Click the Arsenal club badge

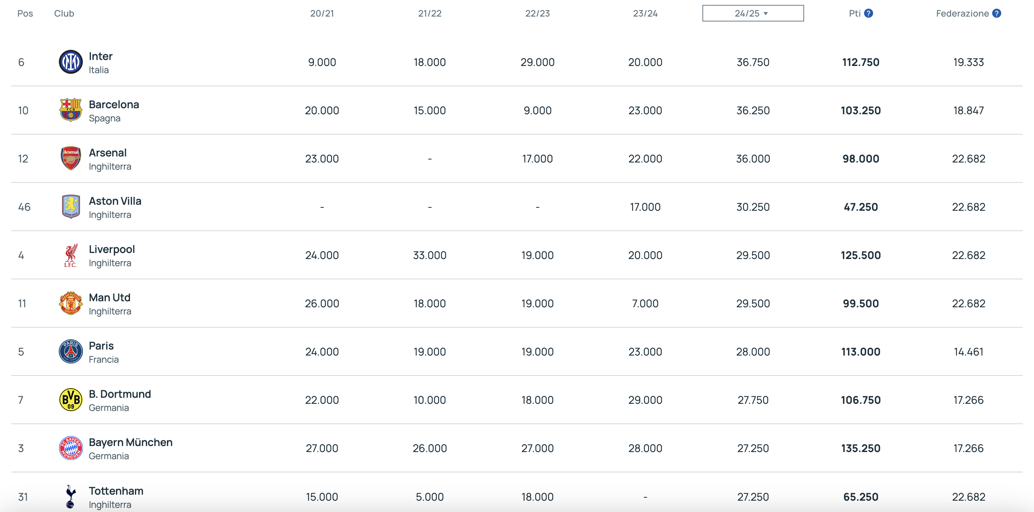pos(70,158)
